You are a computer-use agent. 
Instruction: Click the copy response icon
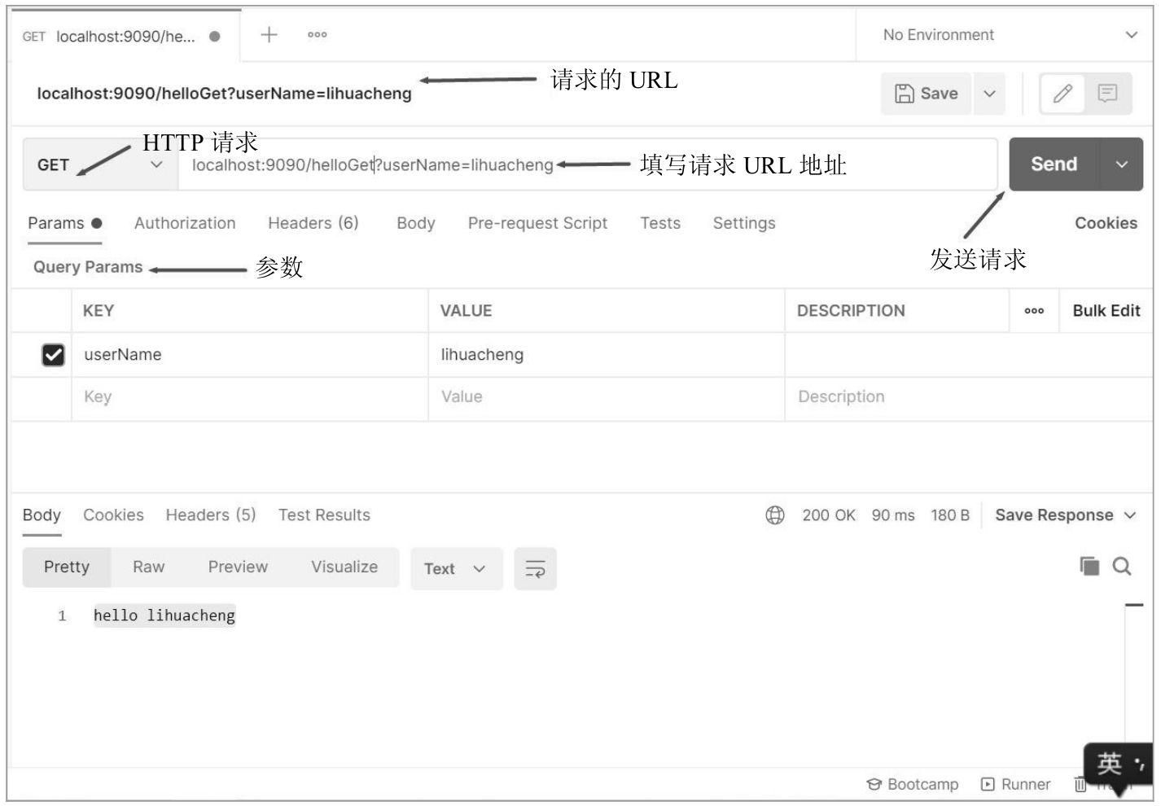(1091, 564)
